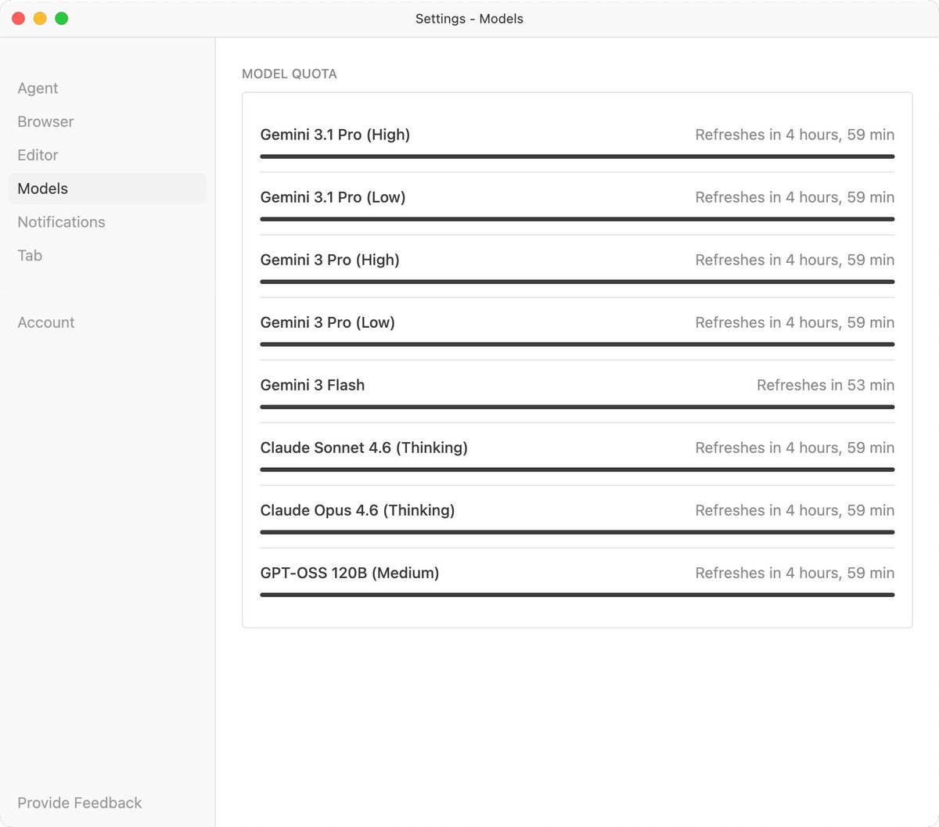
Task: Click the Gemini 3.1 Pro (Low) quota bar
Action: click(577, 219)
